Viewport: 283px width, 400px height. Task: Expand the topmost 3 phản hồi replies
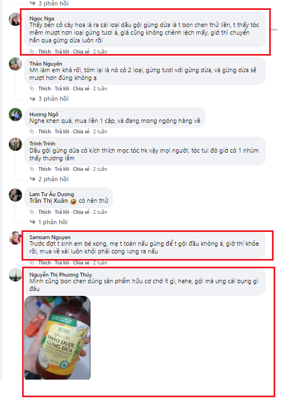(49, 3)
